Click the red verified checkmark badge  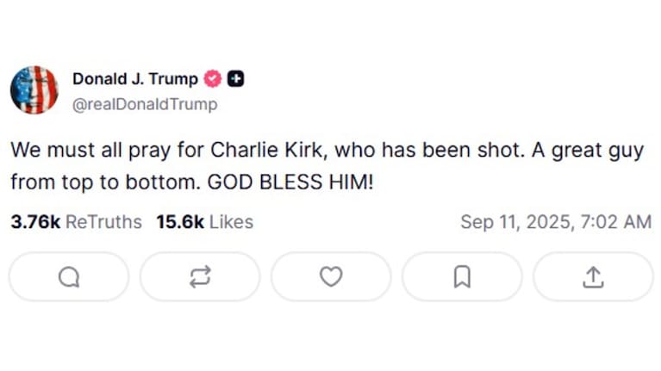(212, 79)
